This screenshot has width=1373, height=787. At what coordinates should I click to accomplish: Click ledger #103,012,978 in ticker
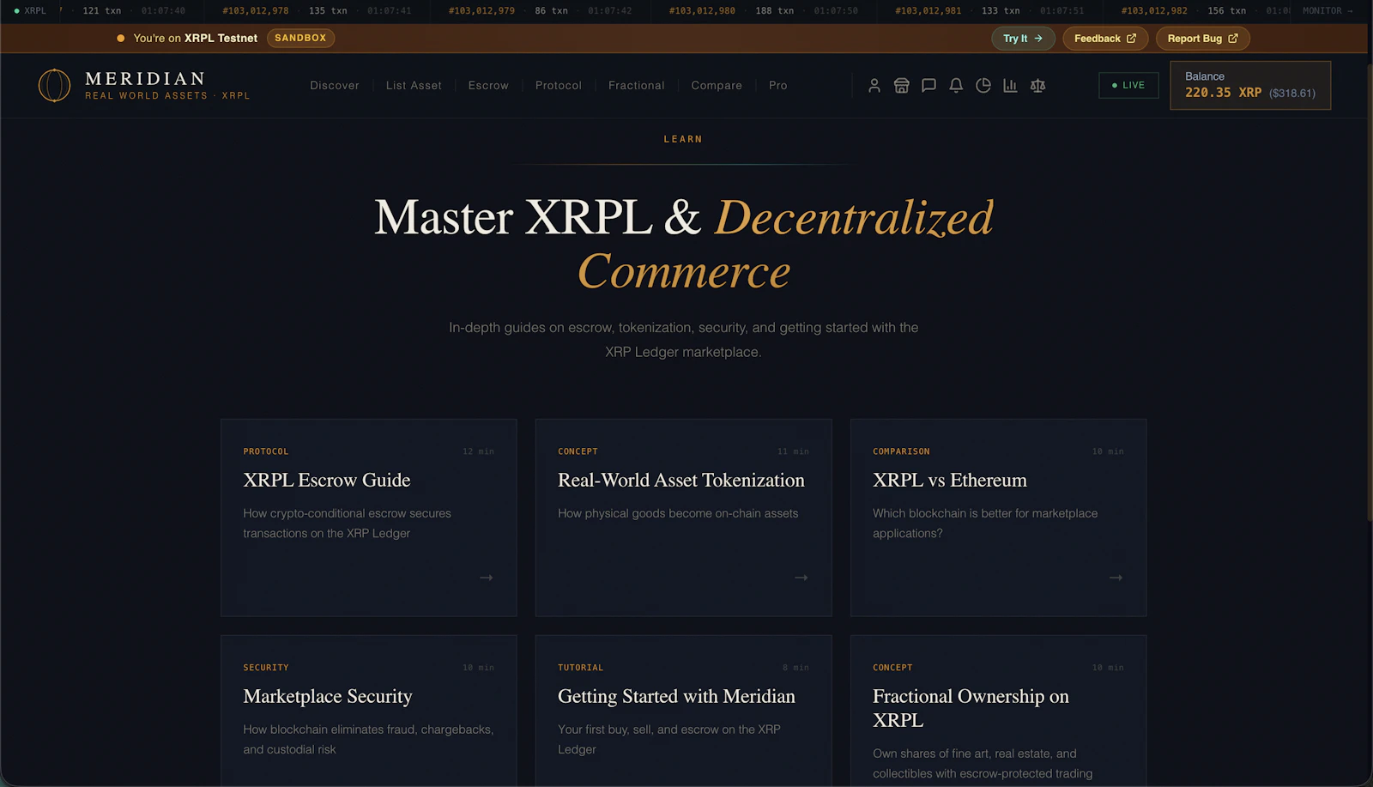256,11
